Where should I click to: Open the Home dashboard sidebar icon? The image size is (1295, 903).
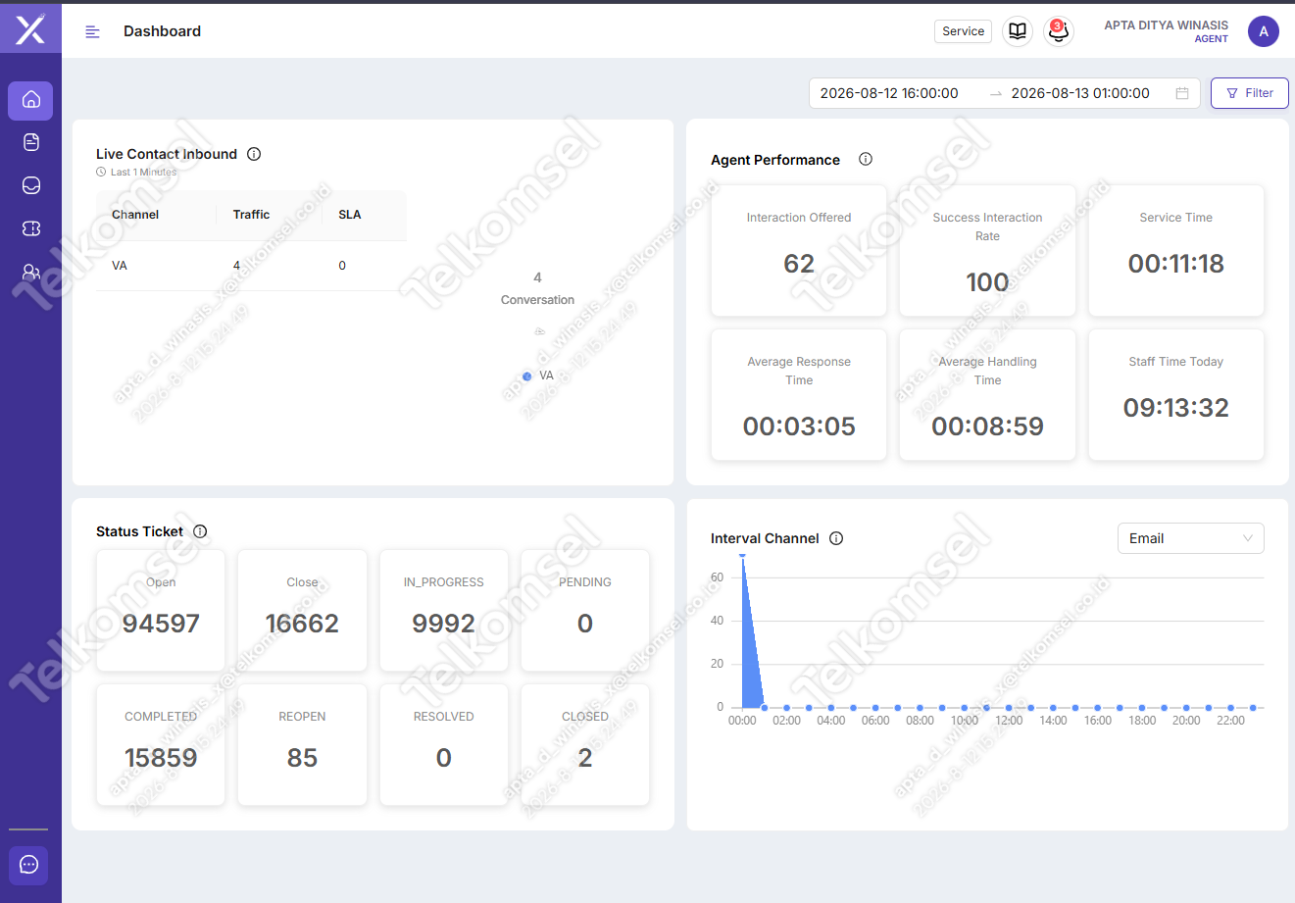30,100
